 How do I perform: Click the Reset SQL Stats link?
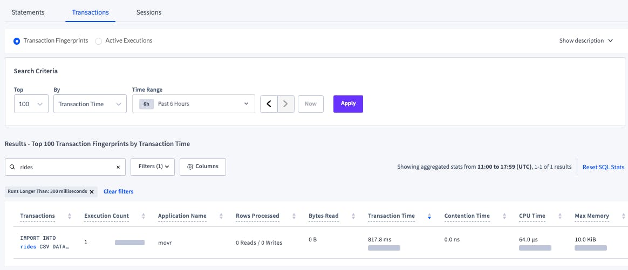click(x=603, y=167)
